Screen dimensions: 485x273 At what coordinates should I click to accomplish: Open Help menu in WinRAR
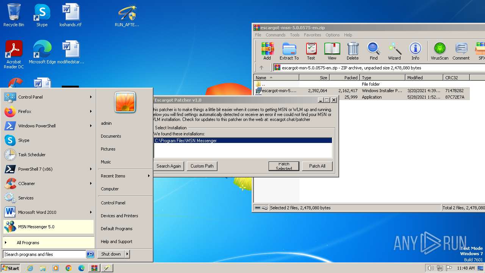[348, 35]
